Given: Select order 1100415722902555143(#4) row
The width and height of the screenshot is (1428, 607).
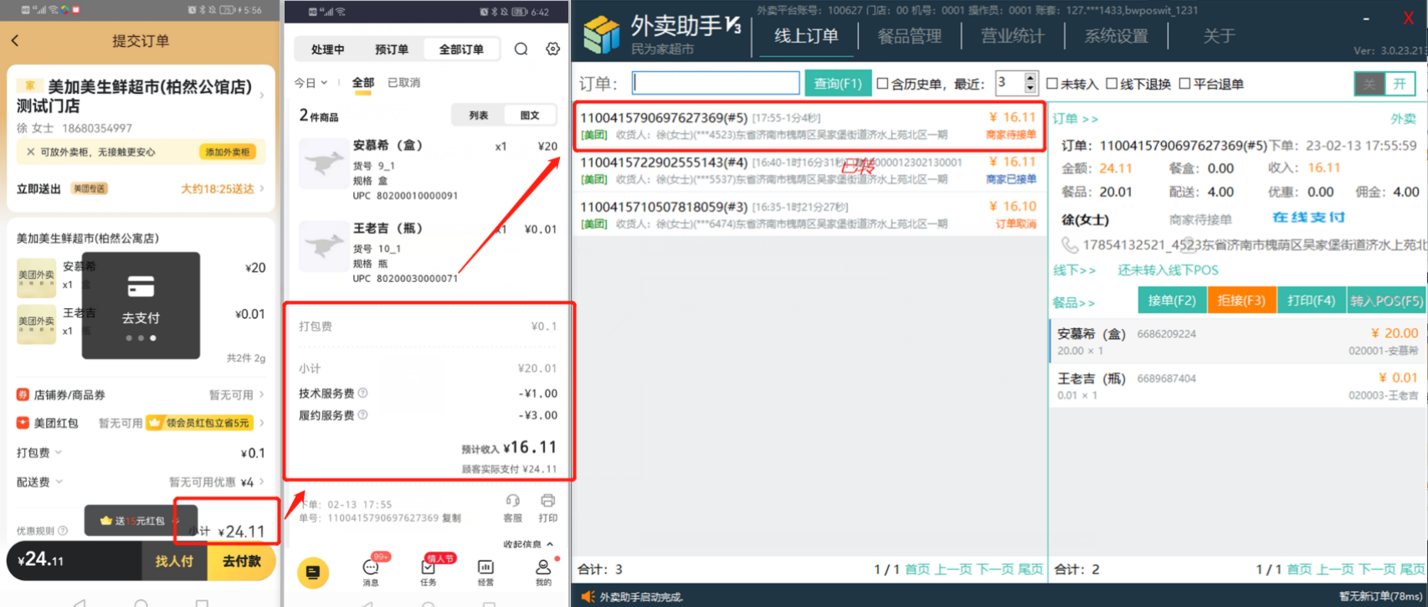Looking at the screenshot, I should click(x=808, y=170).
